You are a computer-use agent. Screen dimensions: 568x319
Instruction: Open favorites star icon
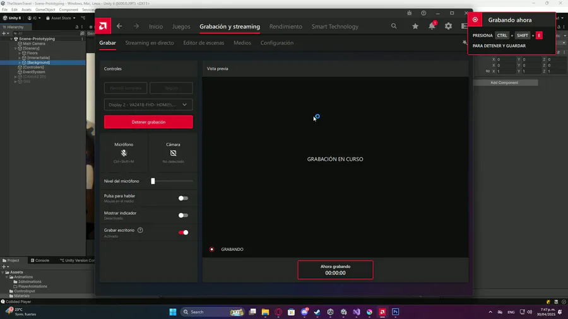pyautogui.click(x=415, y=26)
